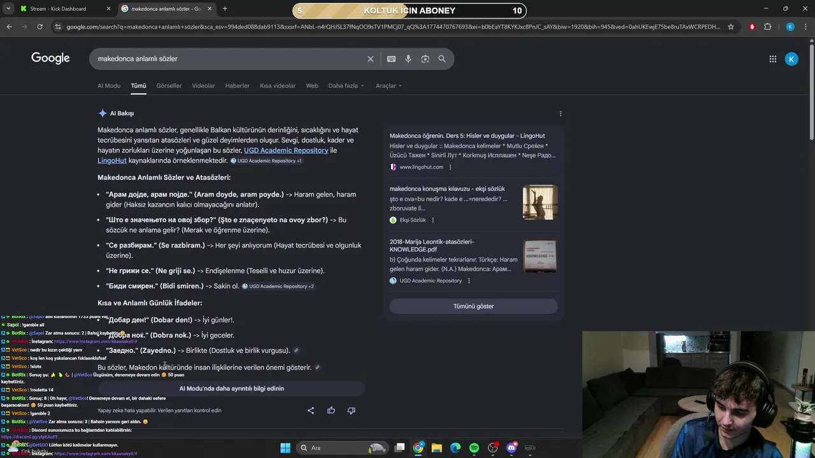Focus the Google search input field
Viewport: 815px width, 458px height.
click(x=229, y=59)
